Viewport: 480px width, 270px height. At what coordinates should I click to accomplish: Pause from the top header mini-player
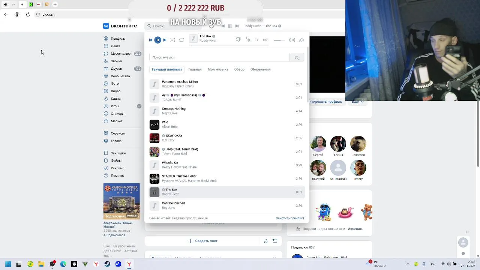point(230,26)
